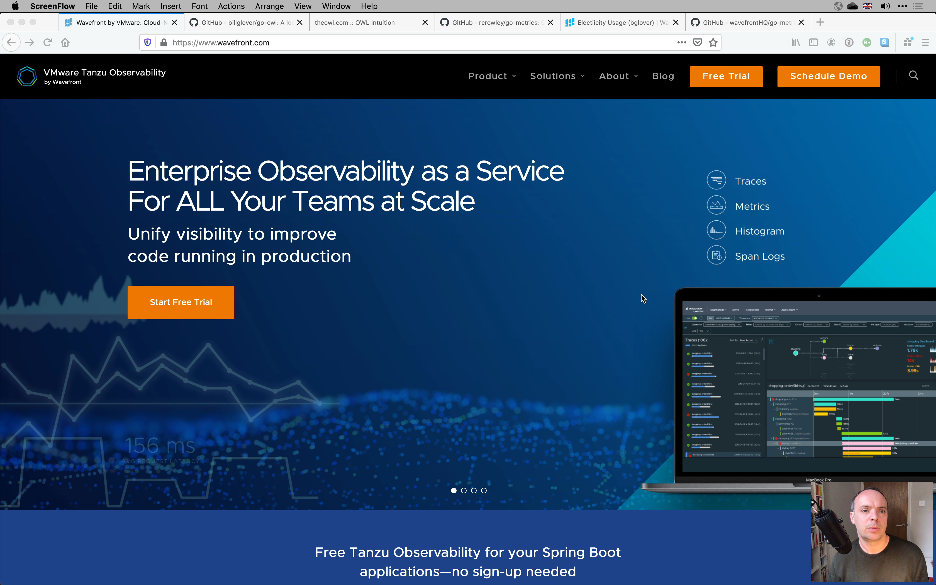The height and width of the screenshot is (585, 936).
Task: Click the site padlock security icon
Action: [164, 43]
